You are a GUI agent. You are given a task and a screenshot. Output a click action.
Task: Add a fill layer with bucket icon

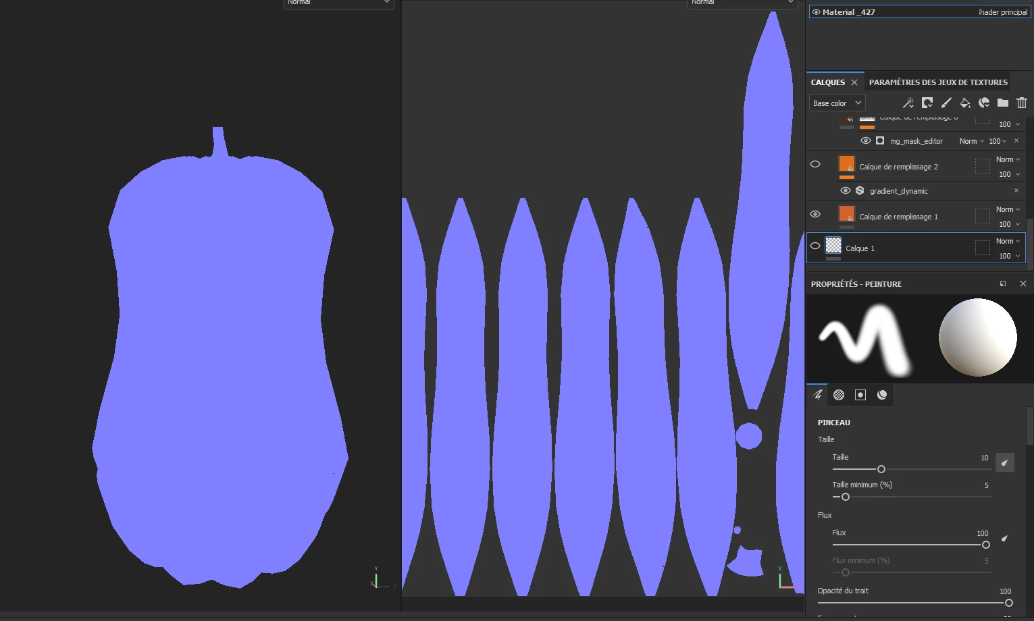(x=965, y=103)
